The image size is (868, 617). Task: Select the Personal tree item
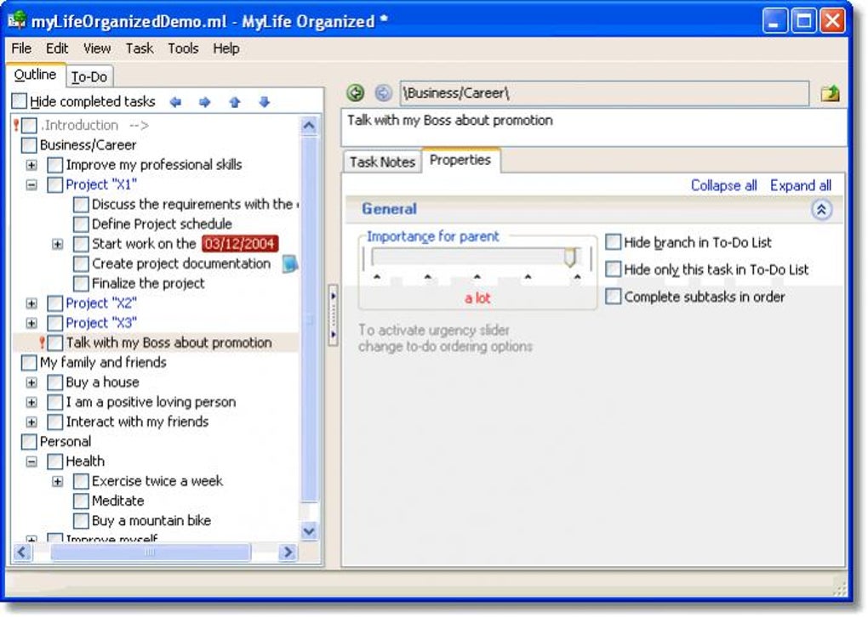click(x=66, y=442)
